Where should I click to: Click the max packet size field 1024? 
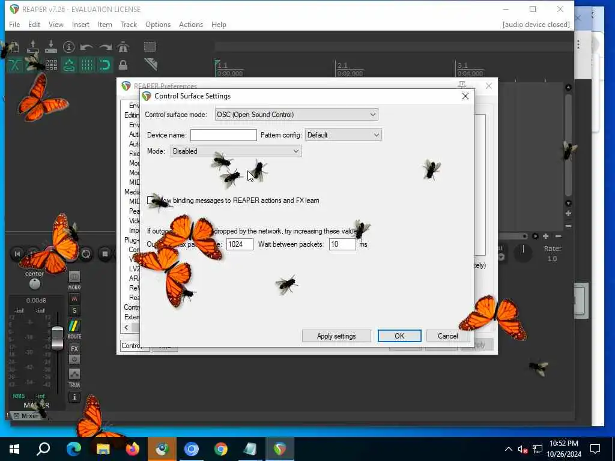coord(240,244)
